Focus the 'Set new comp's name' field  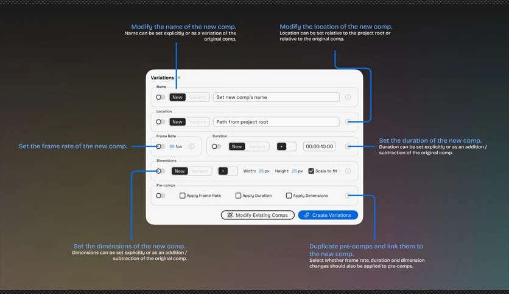(276, 97)
